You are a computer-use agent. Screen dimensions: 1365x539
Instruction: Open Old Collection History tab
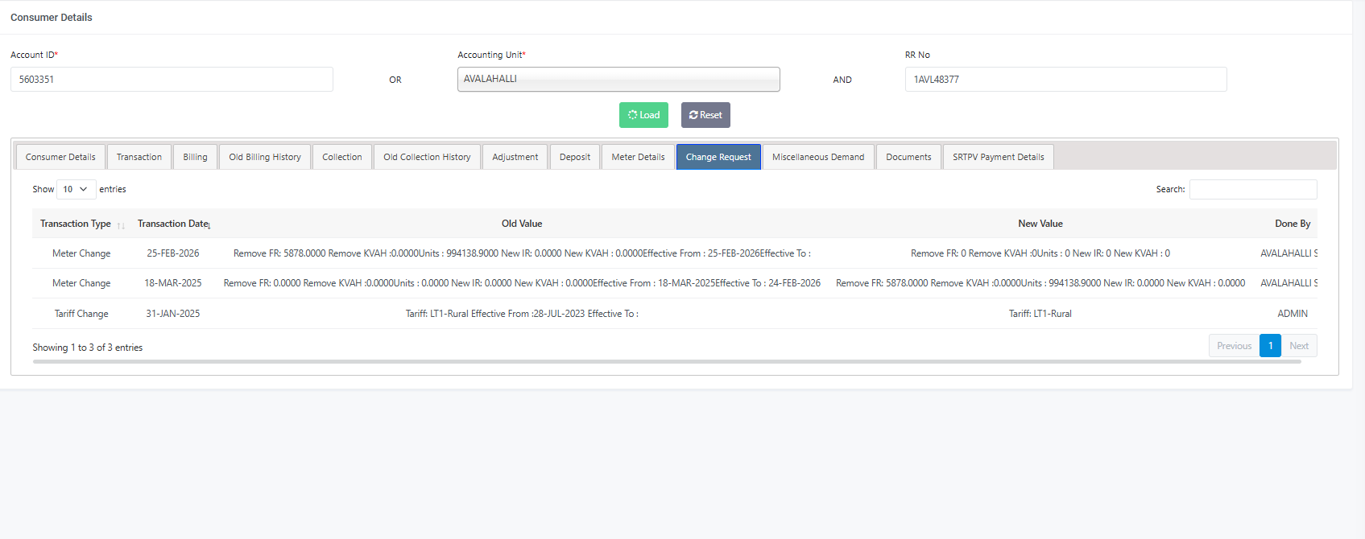(427, 157)
